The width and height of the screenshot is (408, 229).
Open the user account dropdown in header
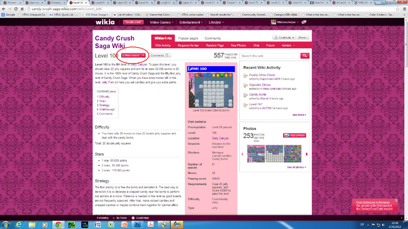click(285, 22)
